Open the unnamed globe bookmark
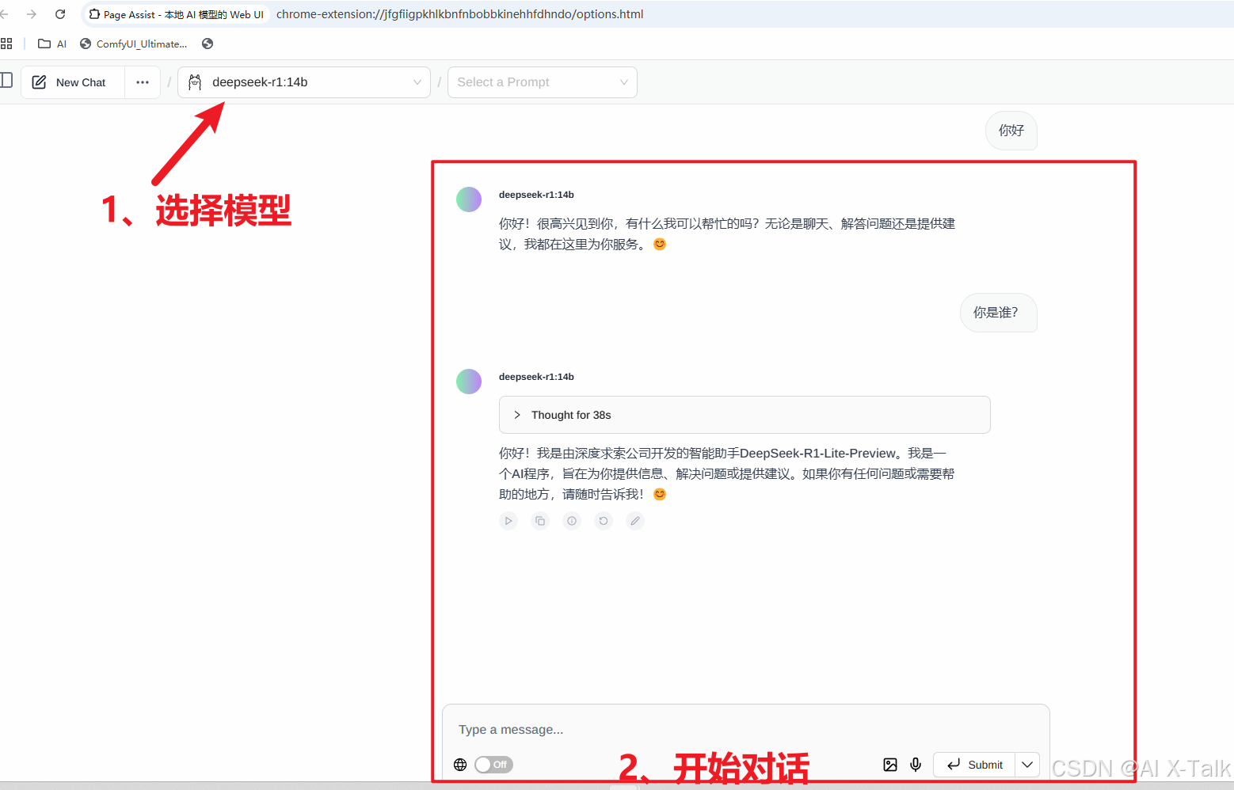Screen dimensions: 1234x790 [x=208, y=44]
